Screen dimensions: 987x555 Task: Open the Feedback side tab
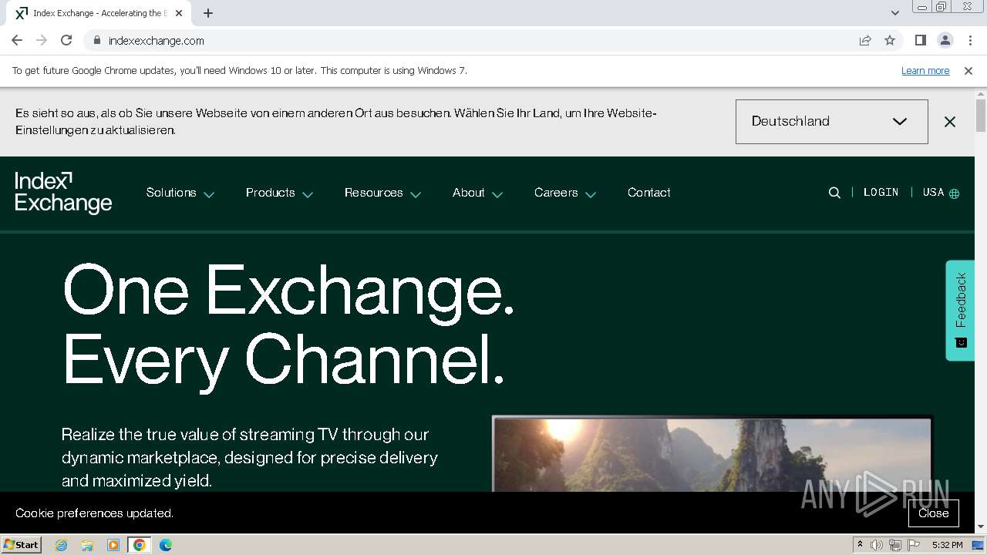coord(960,310)
